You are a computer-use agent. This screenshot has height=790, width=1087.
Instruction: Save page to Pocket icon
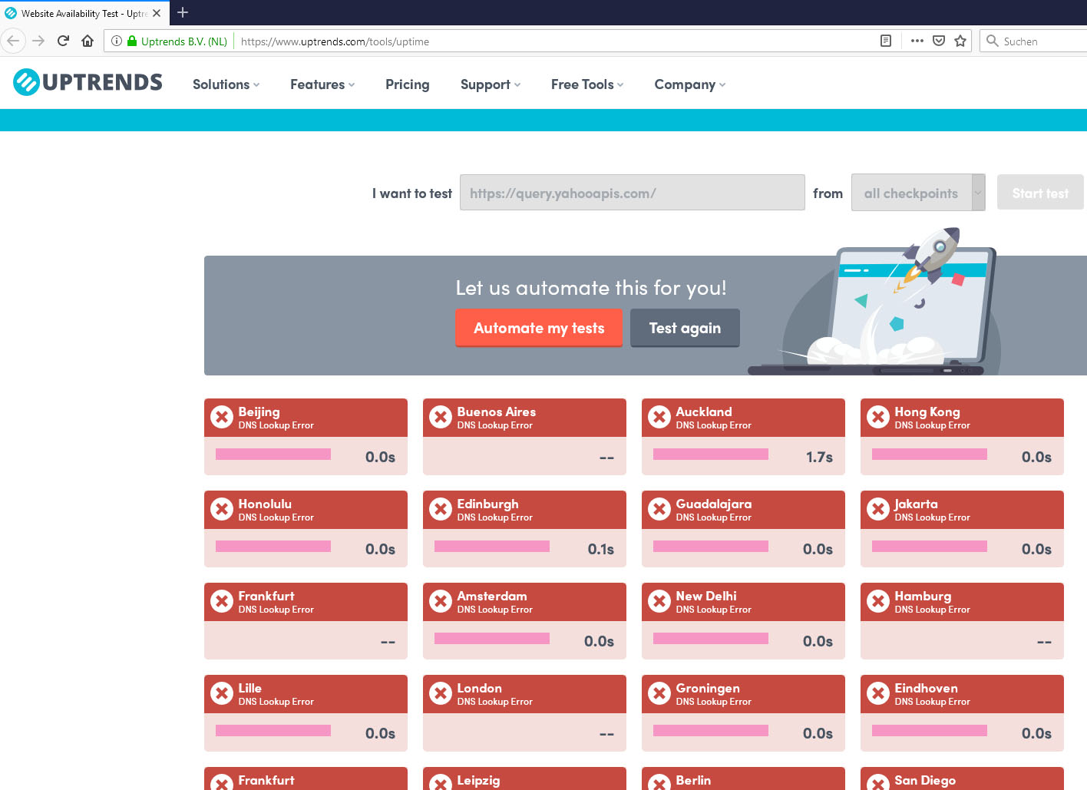point(938,41)
